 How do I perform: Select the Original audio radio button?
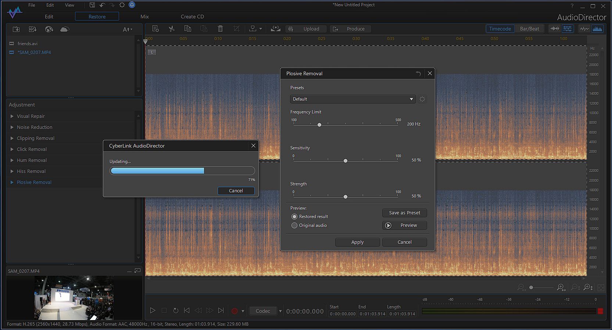[294, 225]
